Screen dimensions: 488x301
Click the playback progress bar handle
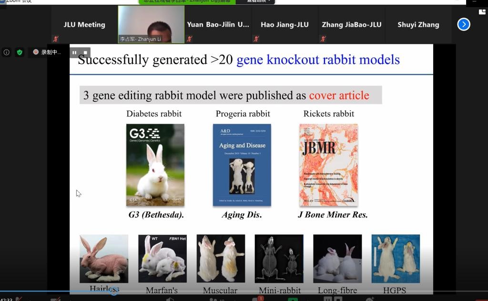(x=114, y=291)
